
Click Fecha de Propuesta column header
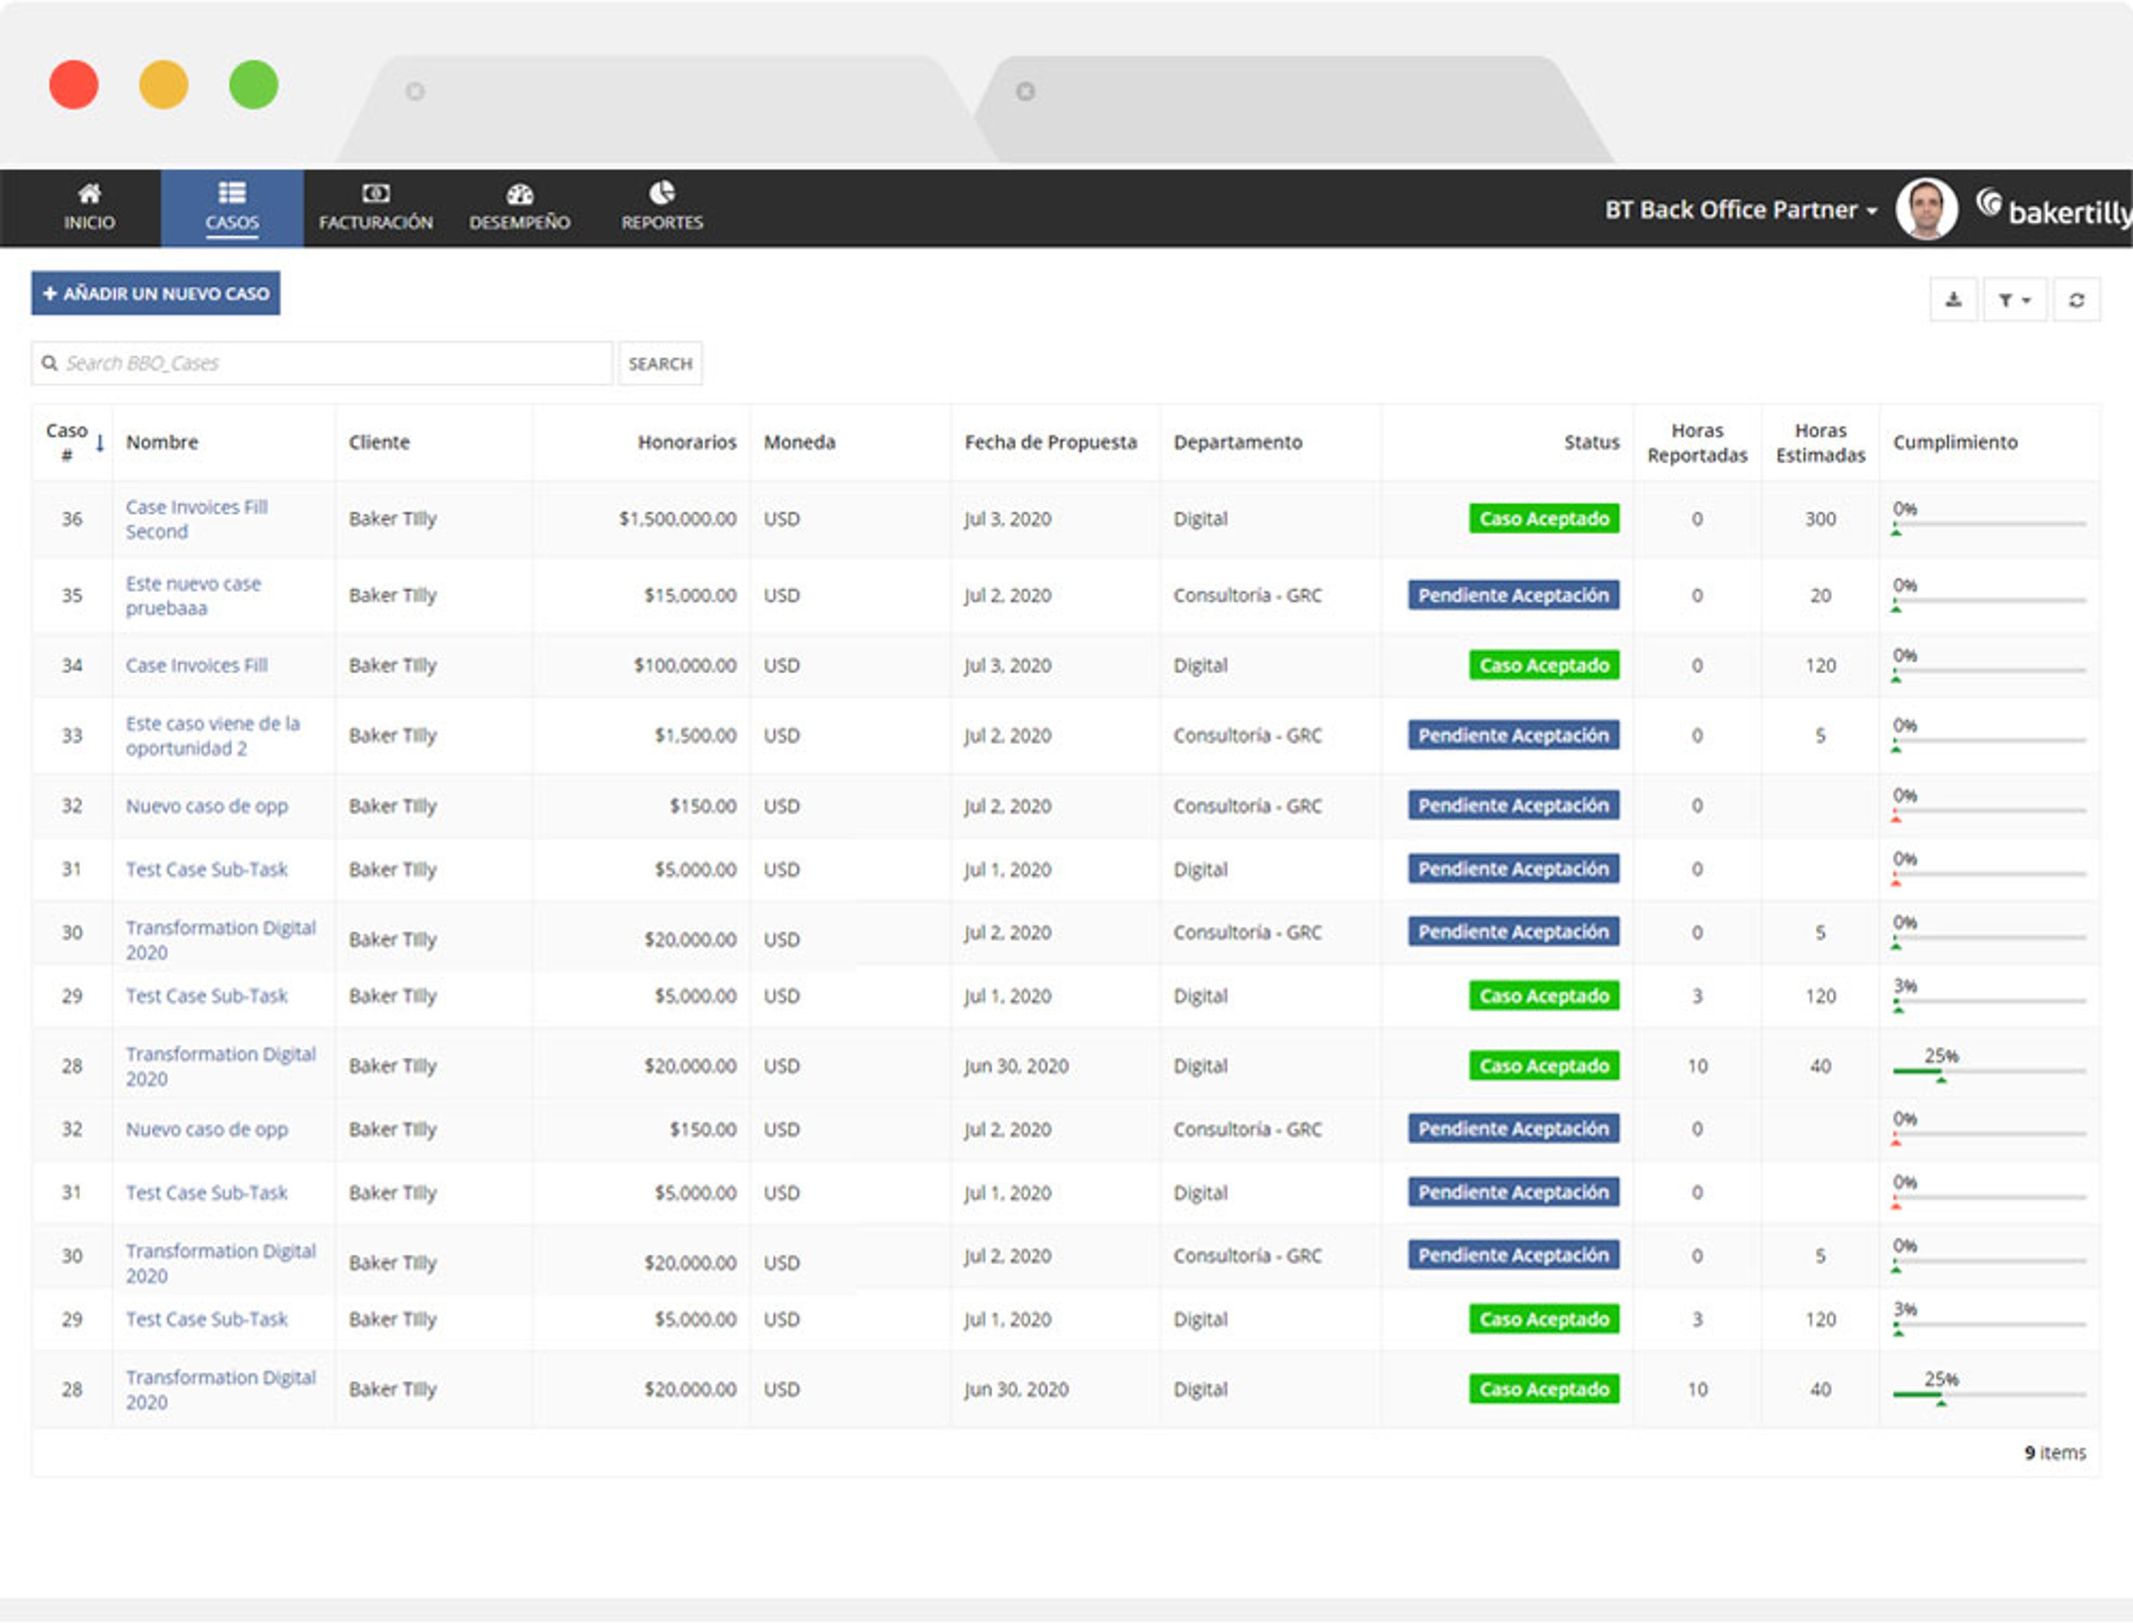[1050, 442]
